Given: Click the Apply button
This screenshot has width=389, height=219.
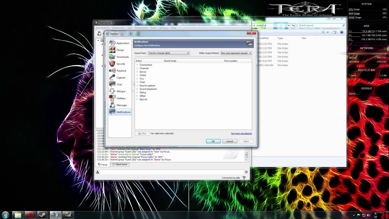Looking at the screenshot, I should point(246,141).
